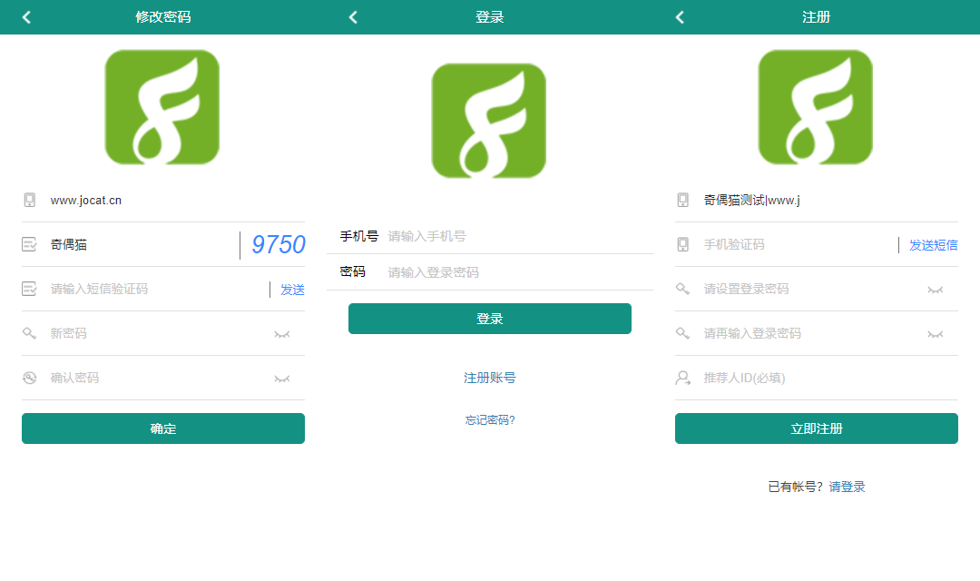980x581 pixels.
Task: Open the 忘记密码? link
Action: (x=489, y=419)
